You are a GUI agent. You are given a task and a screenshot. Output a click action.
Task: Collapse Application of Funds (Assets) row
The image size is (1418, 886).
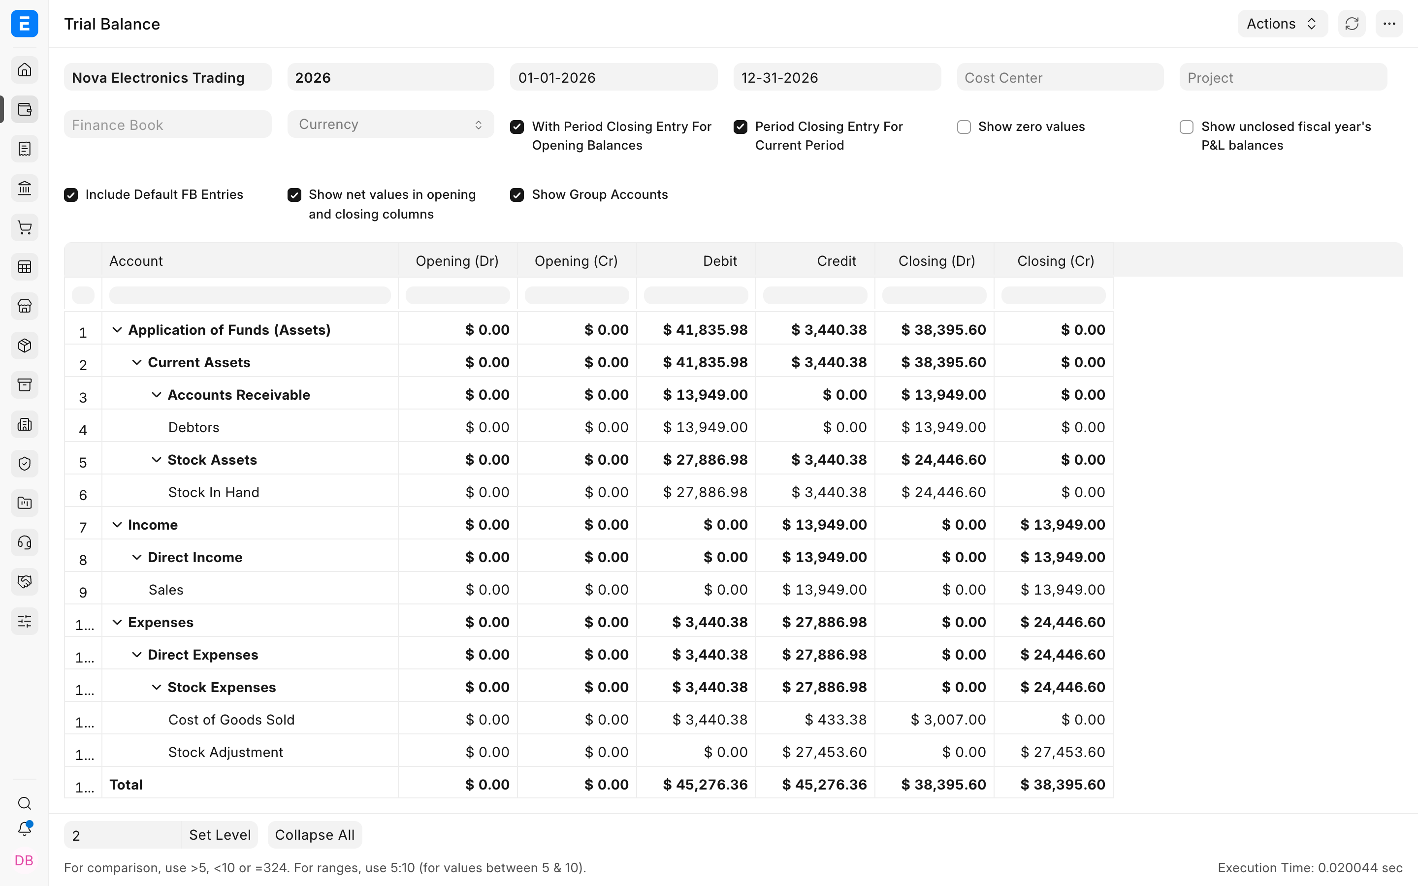pyautogui.click(x=117, y=330)
